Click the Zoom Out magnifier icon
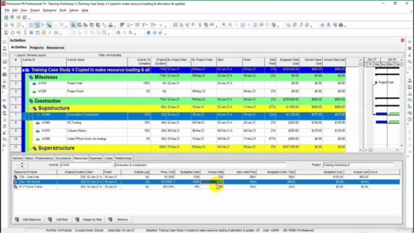 tap(230, 25)
